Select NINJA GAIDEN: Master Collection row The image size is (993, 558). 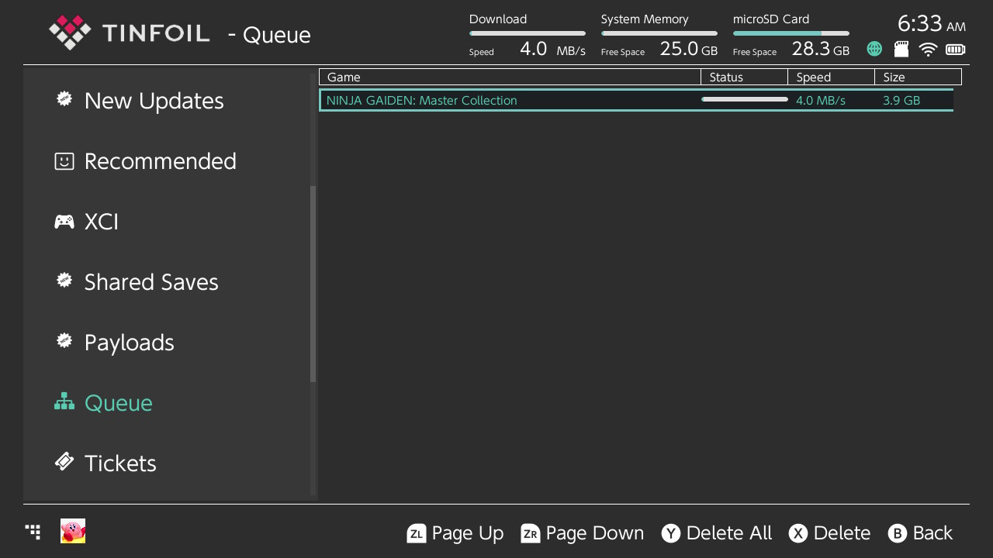(636, 100)
